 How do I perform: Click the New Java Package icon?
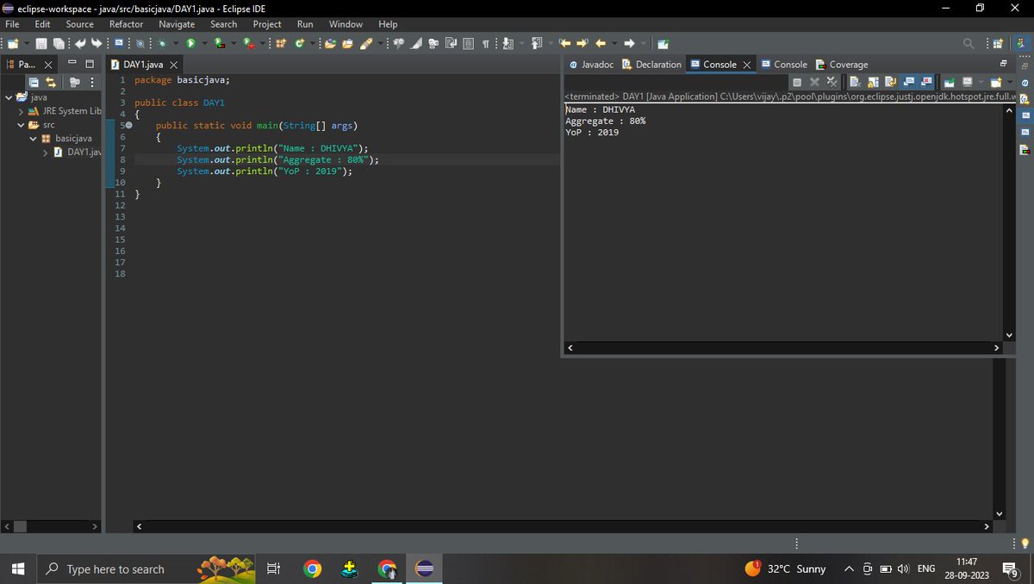[280, 43]
